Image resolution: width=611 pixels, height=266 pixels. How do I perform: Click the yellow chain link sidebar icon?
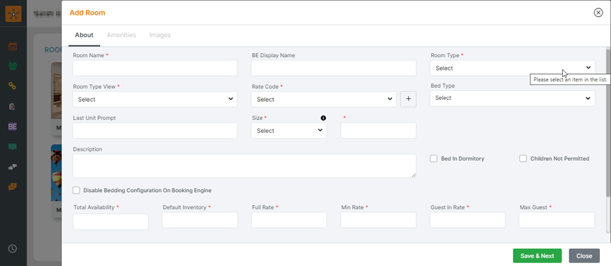click(12, 86)
